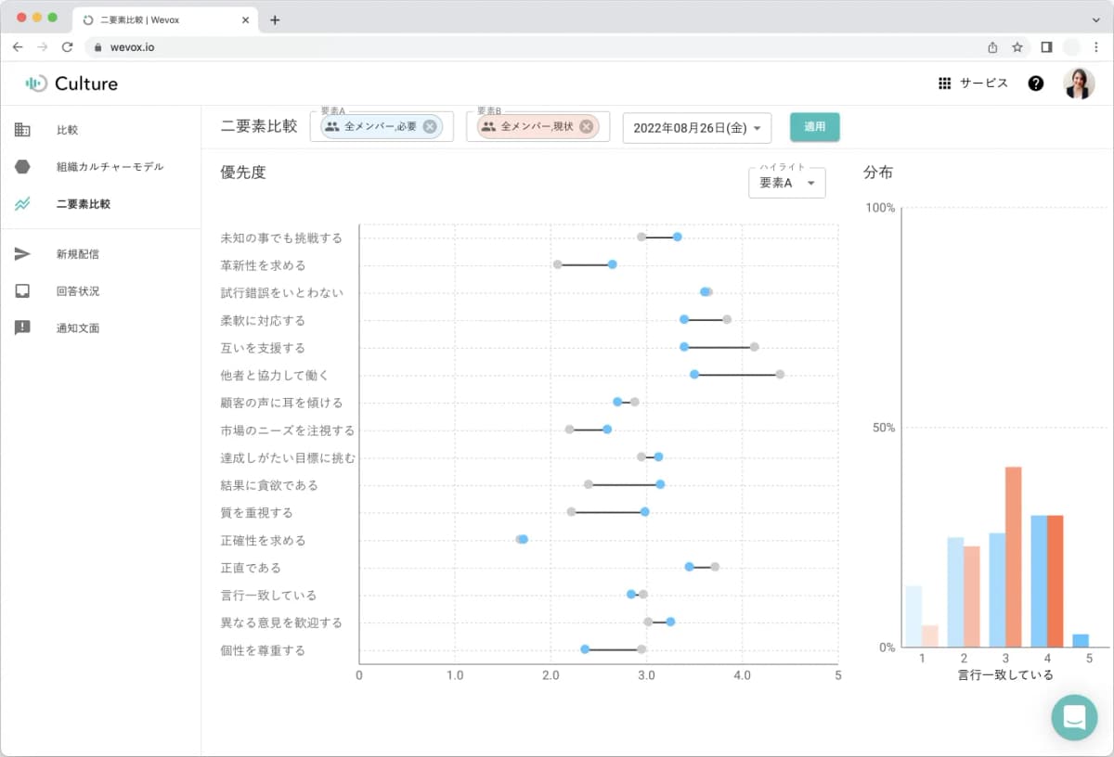The width and height of the screenshot is (1114, 757).
Task: Click the 組織カルチャーモデル hexagon icon
Action: 22,167
